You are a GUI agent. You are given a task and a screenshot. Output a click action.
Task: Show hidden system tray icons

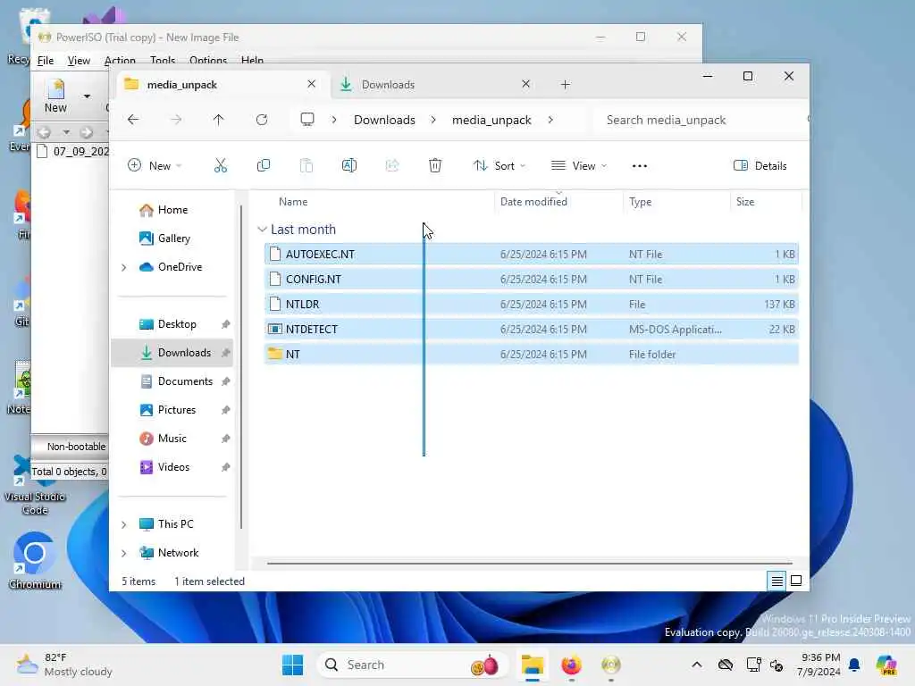click(x=697, y=665)
